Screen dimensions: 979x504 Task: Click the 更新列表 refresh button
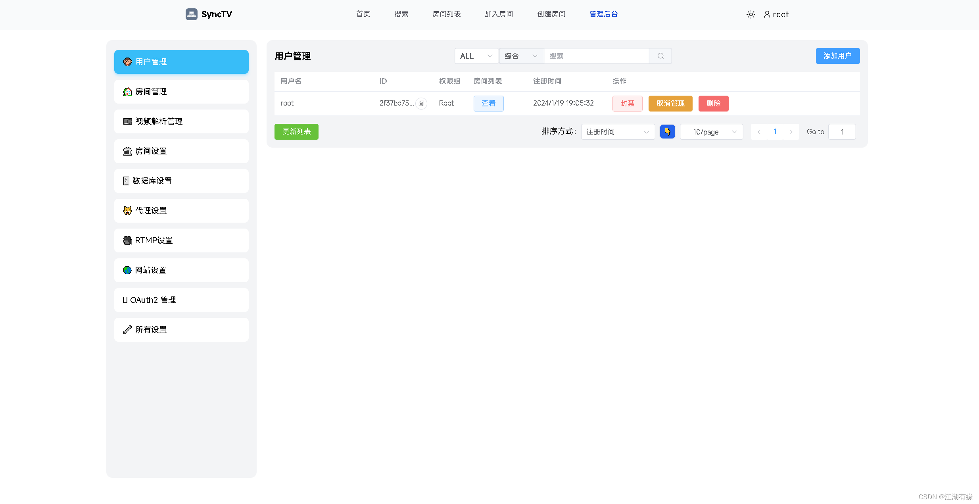[296, 131]
